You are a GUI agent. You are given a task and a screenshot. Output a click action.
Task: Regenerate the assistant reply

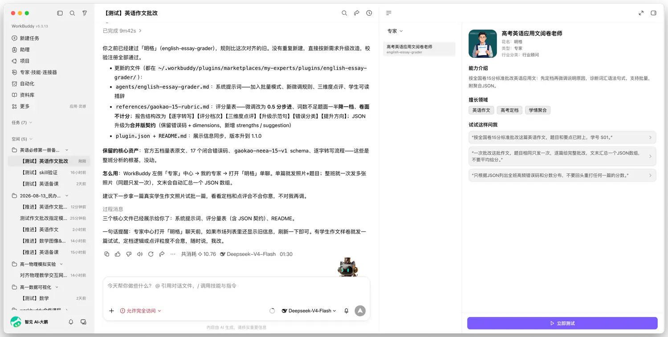[151, 254]
